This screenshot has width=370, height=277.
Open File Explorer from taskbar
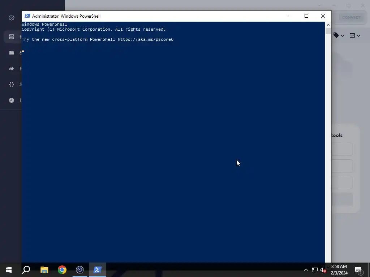point(44,270)
